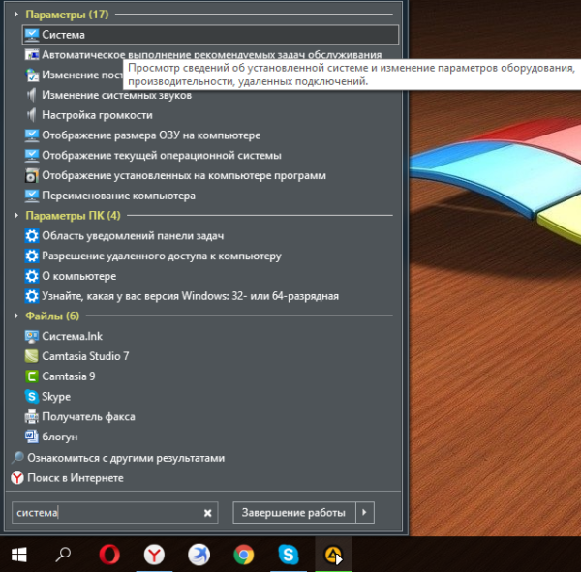
Task: Select the Файлы (6) header
Action: point(52,316)
